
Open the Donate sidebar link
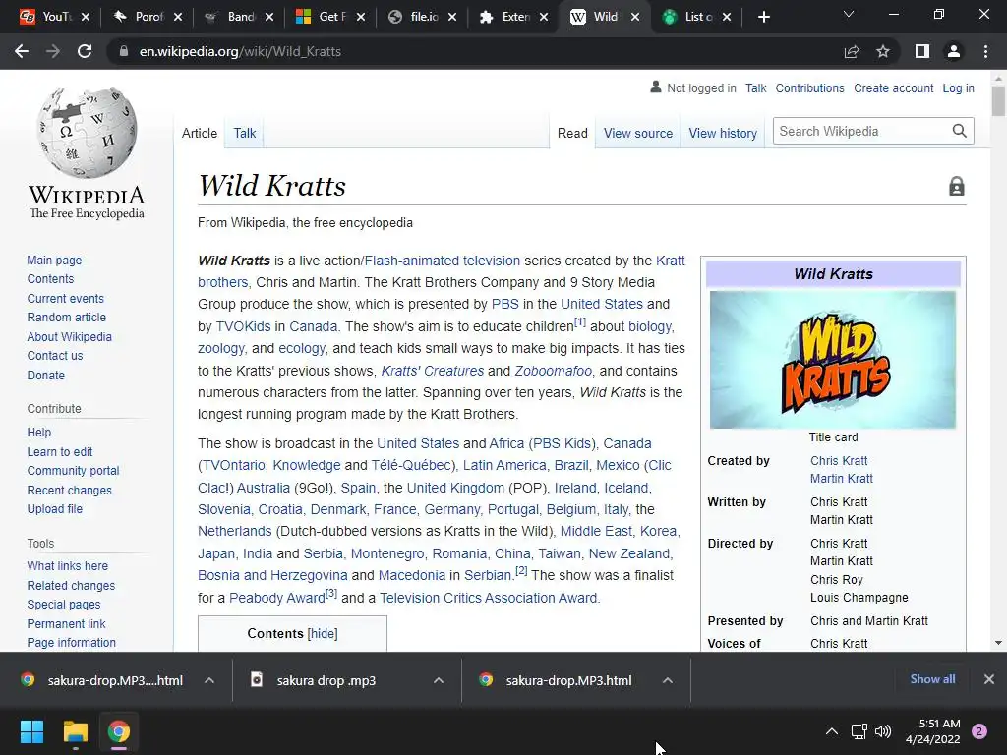45,375
